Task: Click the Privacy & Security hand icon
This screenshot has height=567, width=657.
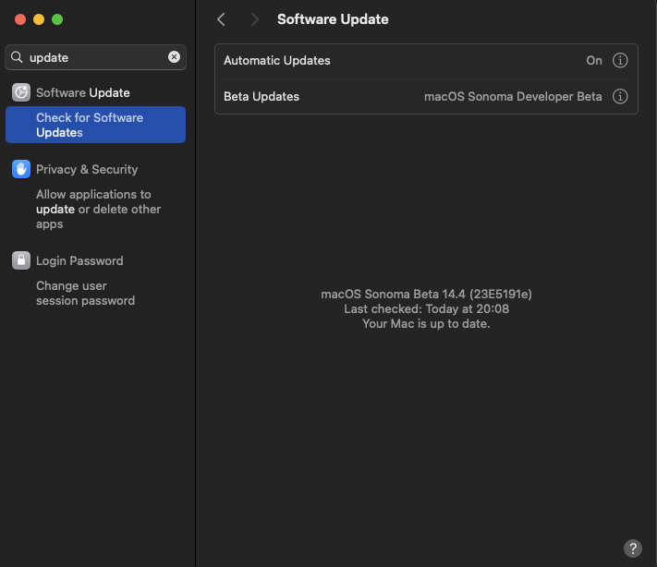Action: [21, 169]
